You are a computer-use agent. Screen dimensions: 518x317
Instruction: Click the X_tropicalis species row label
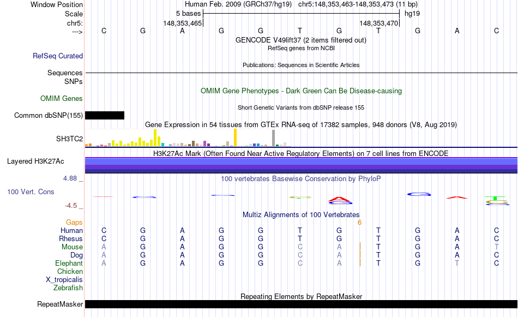(64, 280)
